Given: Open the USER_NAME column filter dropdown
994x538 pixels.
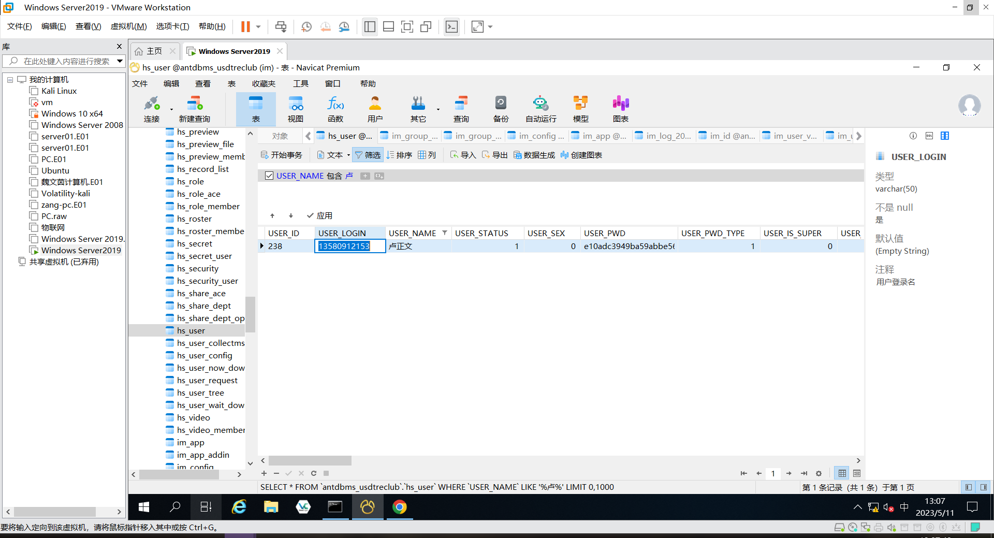Looking at the screenshot, I should pyautogui.click(x=444, y=233).
